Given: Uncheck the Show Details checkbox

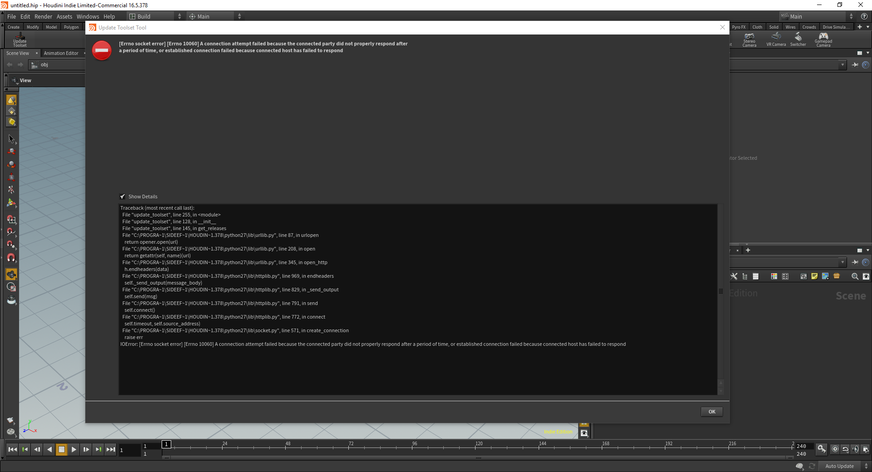Looking at the screenshot, I should (122, 197).
